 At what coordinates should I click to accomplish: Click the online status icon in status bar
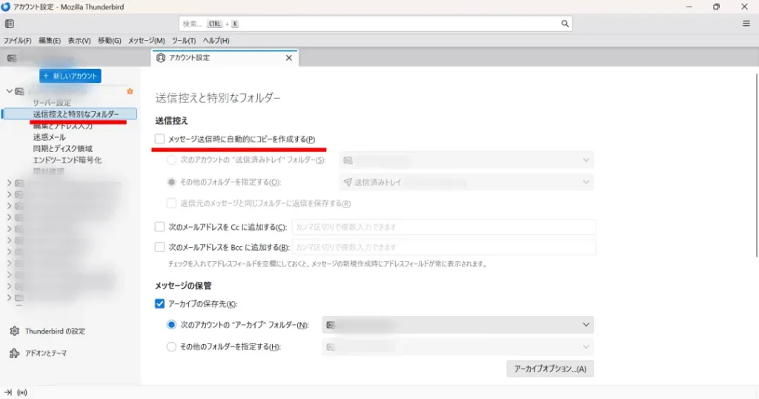[x=22, y=392]
